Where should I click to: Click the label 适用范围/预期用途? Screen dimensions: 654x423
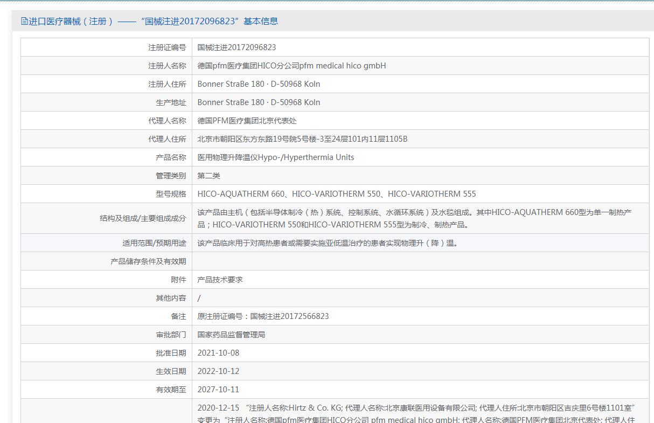(154, 243)
